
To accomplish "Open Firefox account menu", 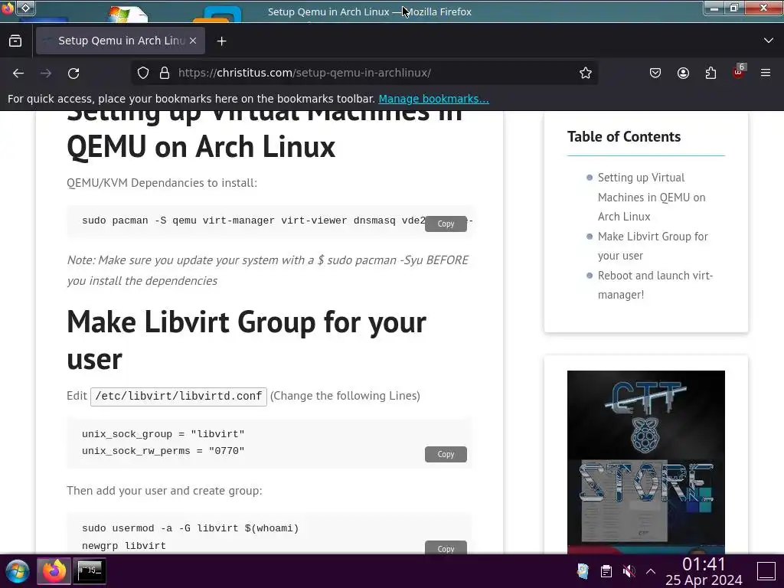I will click(683, 73).
